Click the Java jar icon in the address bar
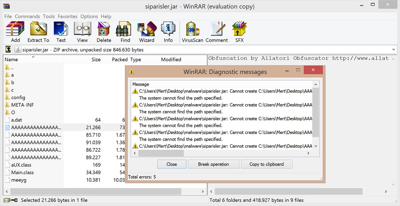This screenshot has width=400, height=206. pos(18,50)
